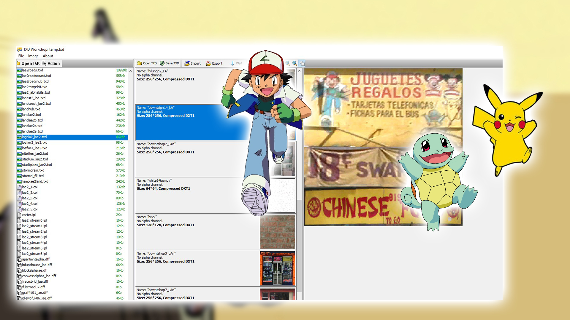Open the File menu

(21, 56)
